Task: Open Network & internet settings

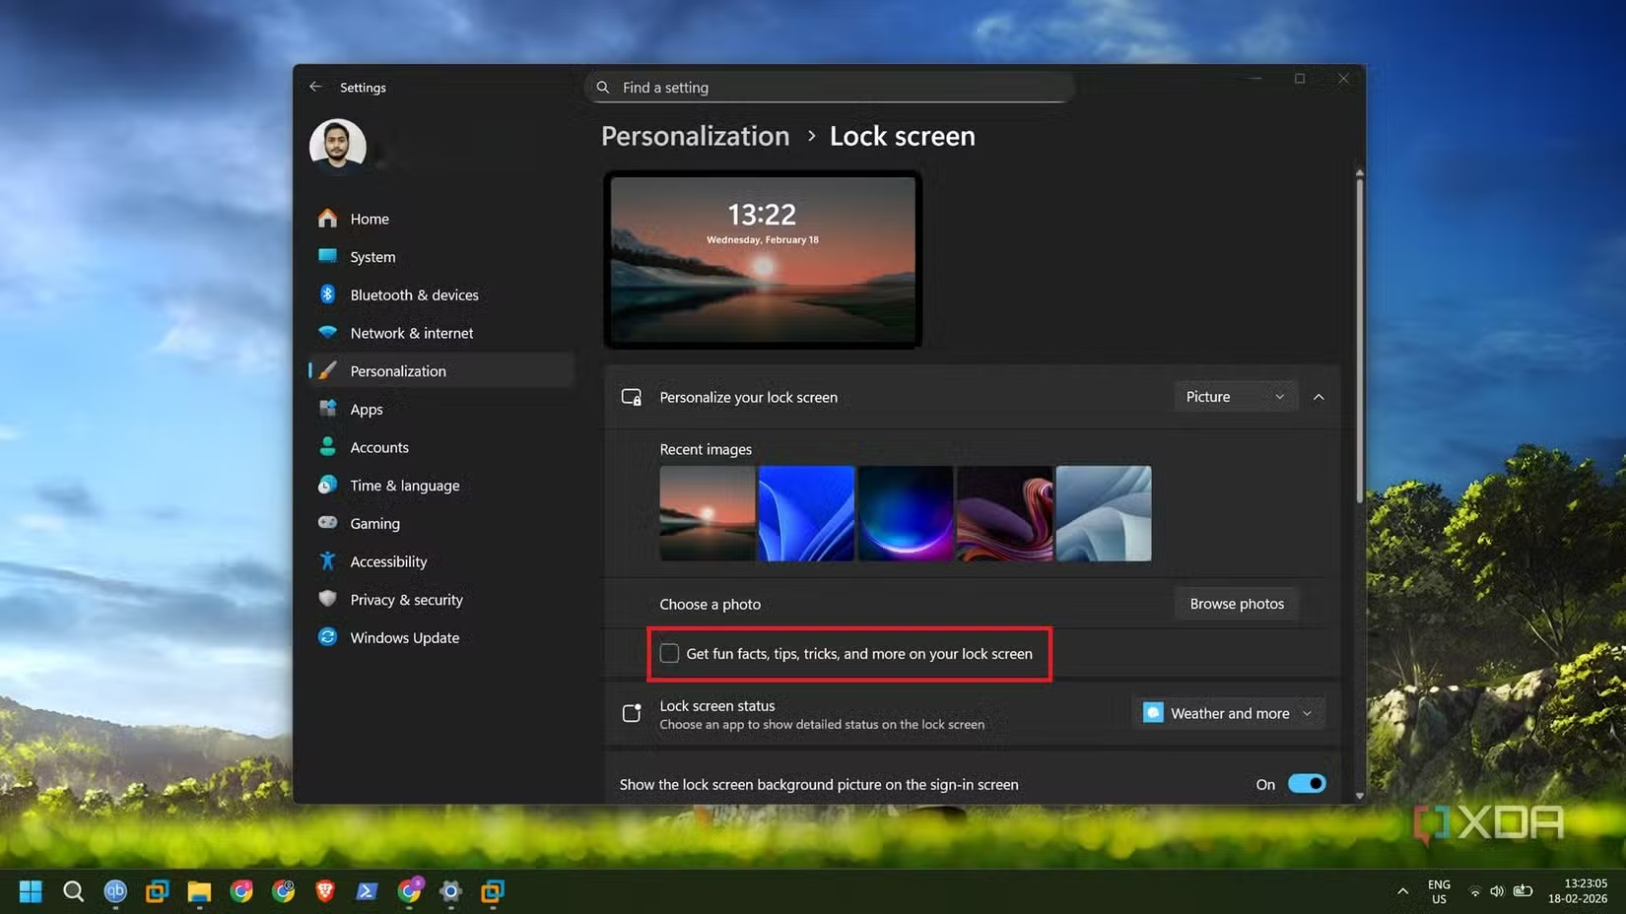Action: (411, 333)
